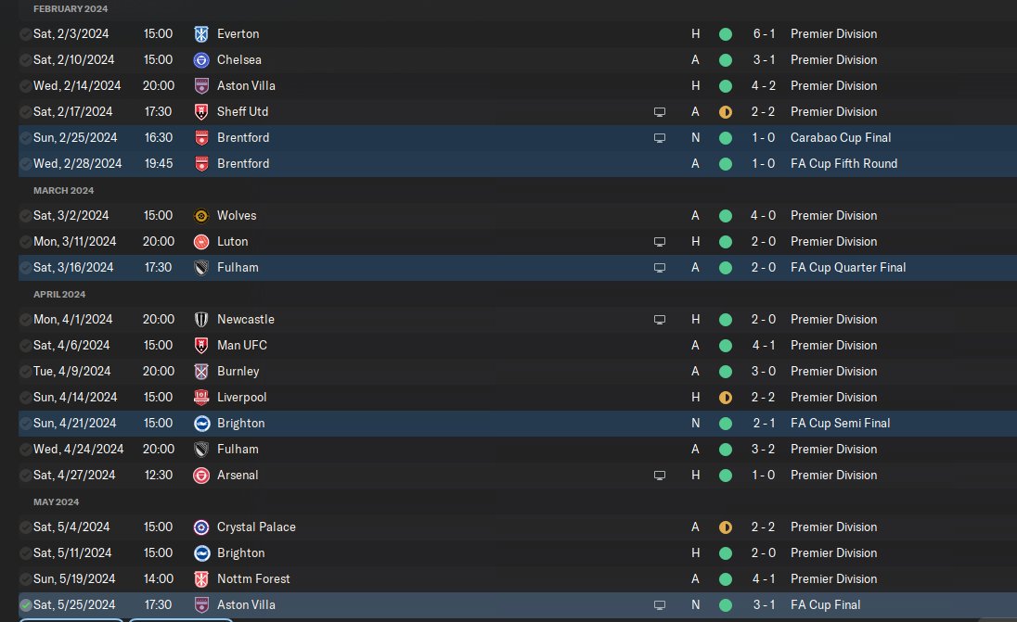Open the Nottm Forest team link

pyautogui.click(x=253, y=578)
